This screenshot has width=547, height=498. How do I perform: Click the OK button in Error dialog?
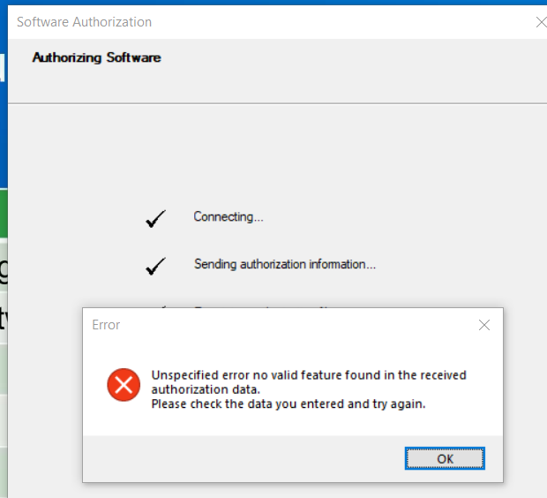coord(445,458)
